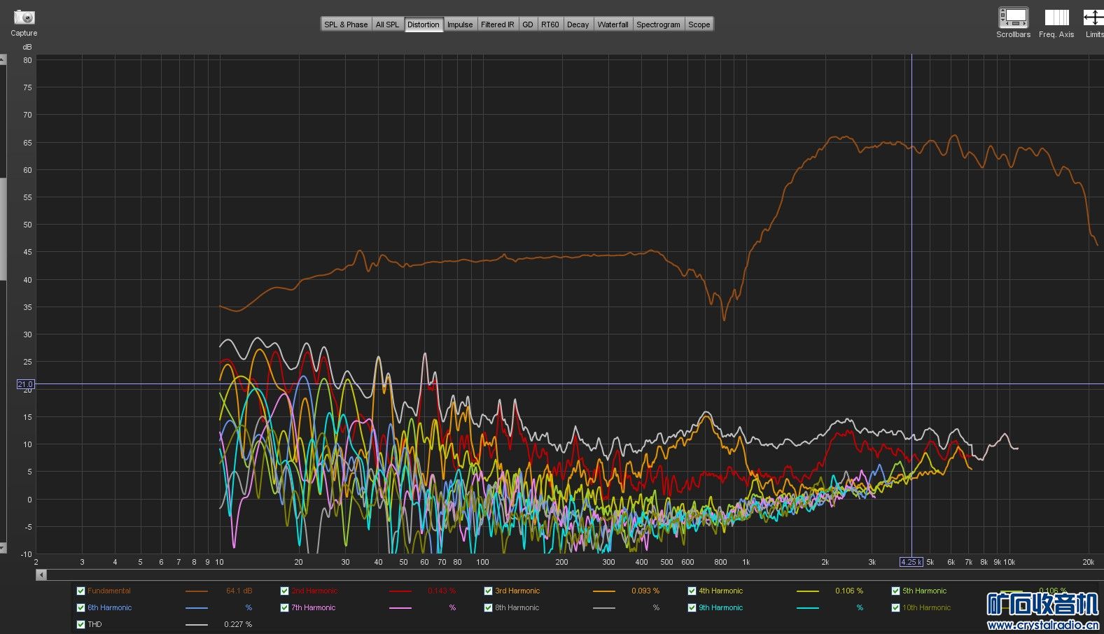Click the 4.25k frequency cursor label

[911, 562]
